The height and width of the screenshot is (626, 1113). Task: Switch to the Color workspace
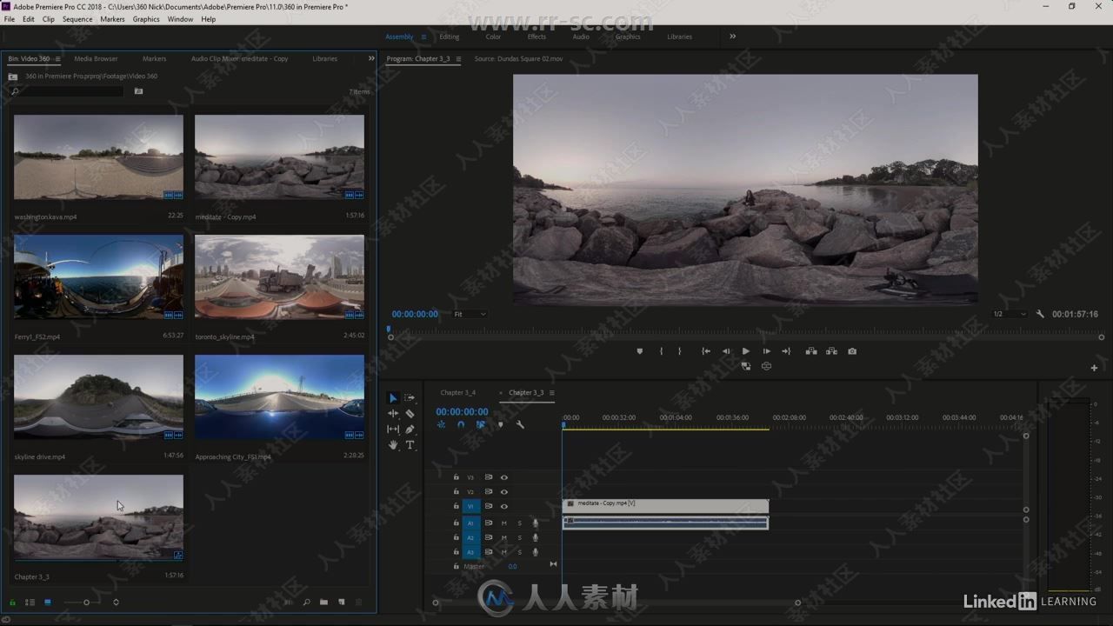click(493, 37)
